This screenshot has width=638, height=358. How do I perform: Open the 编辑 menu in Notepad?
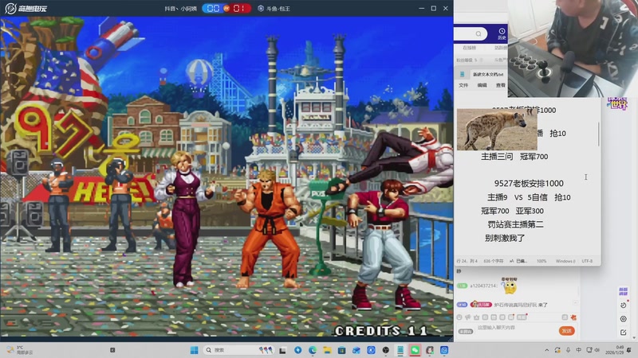pyautogui.click(x=482, y=85)
